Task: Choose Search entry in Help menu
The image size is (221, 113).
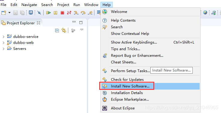Action: pos(150,27)
